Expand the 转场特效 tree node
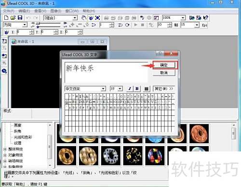This screenshot has width=241, height=187. pyautogui.click(x=5, y=161)
